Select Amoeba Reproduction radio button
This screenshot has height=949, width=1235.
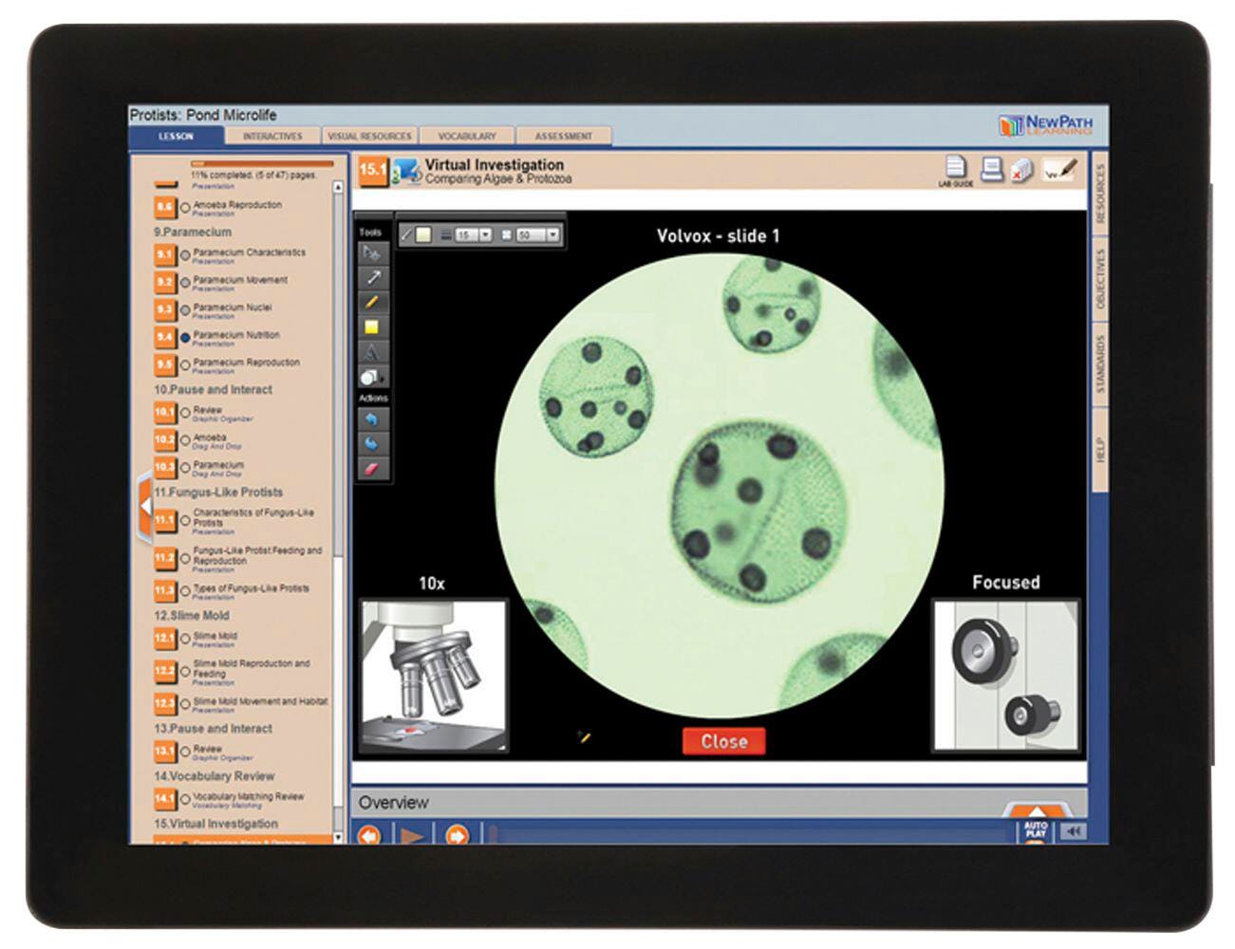[x=185, y=207]
